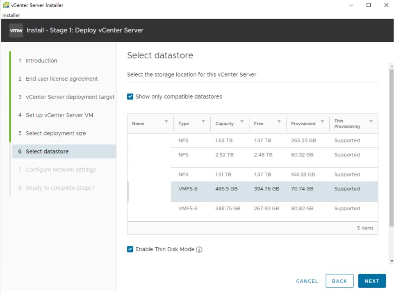The width and height of the screenshot is (394, 296).
Task: Sort by the Free column header
Action: pyautogui.click(x=259, y=124)
